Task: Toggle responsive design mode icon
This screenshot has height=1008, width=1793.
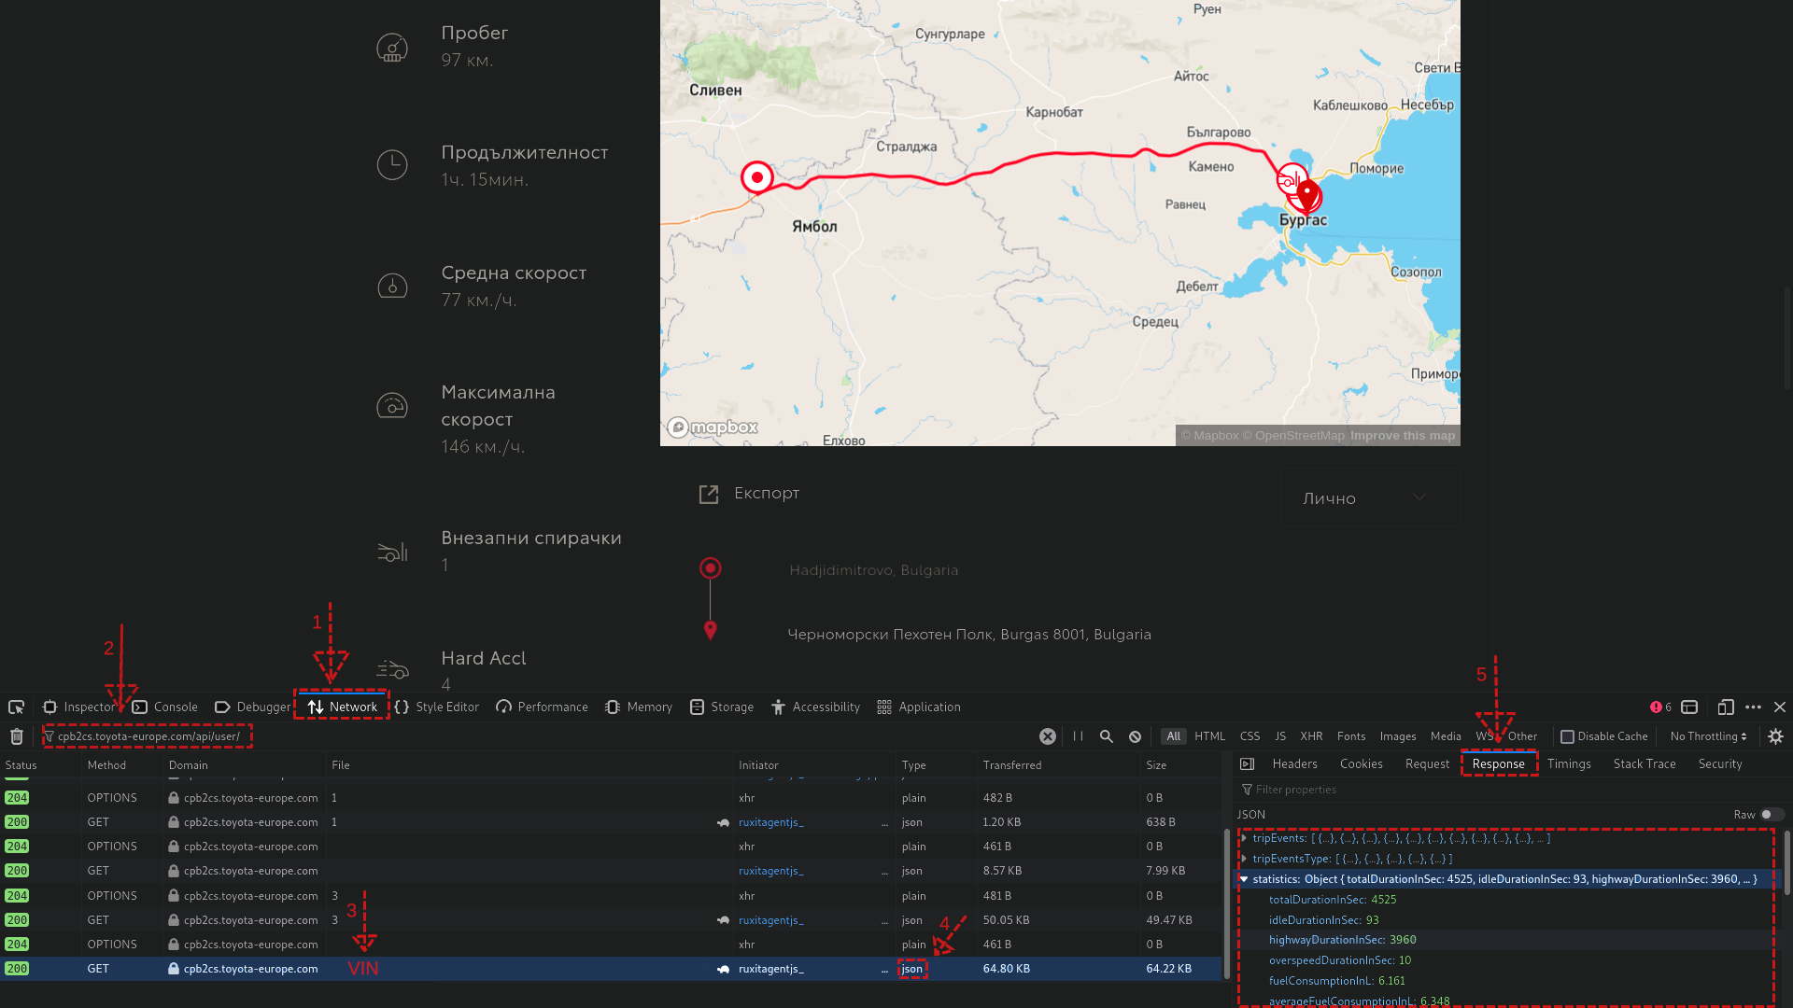Action: click(1725, 707)
